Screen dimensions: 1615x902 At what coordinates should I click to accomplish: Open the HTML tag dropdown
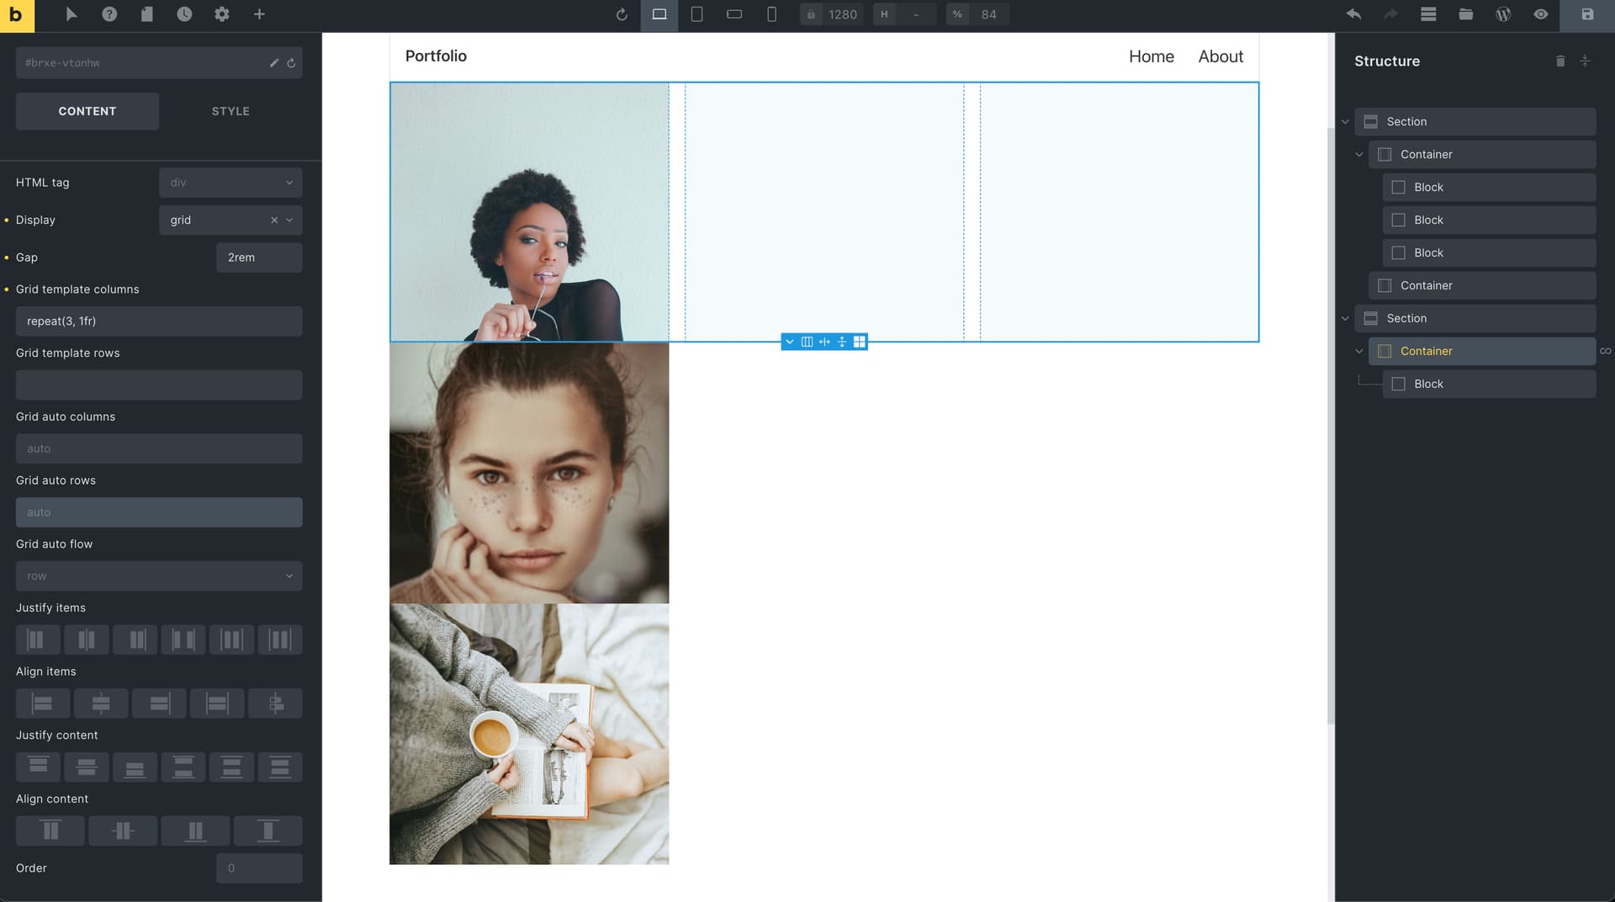coord(230,183)
